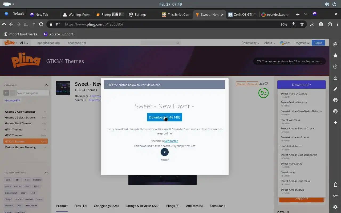This screenshot has height=213, width=341.
Task: Open the Files (12) tab
Action: coord(81,206)
